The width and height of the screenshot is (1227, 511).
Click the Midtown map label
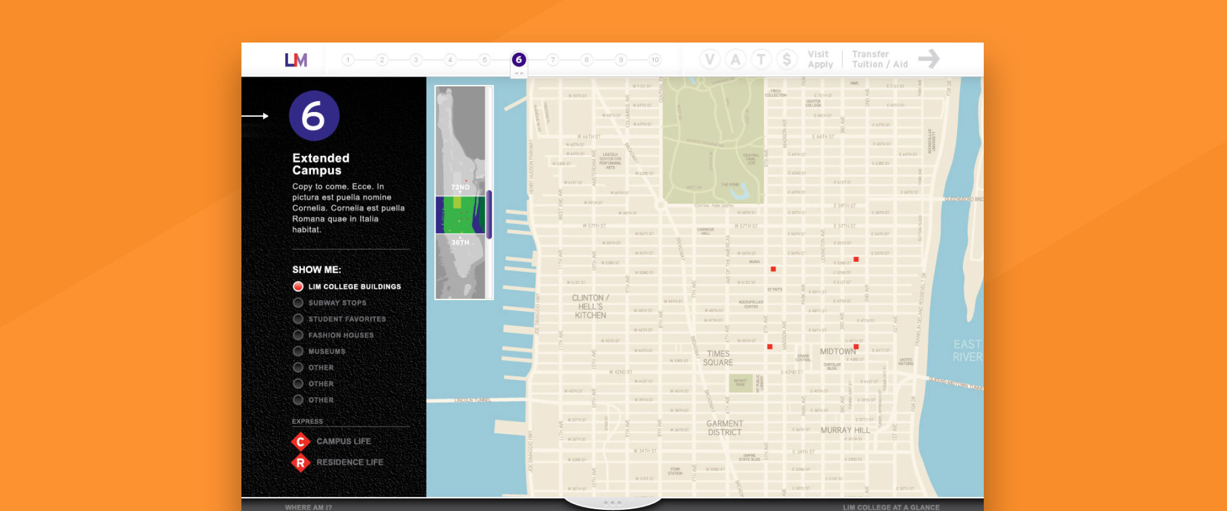[x=838, y=352]
